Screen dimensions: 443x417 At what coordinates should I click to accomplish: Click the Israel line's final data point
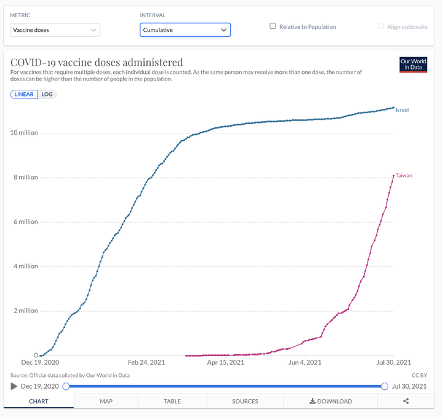pyautogui.click(x=394, y=107)
